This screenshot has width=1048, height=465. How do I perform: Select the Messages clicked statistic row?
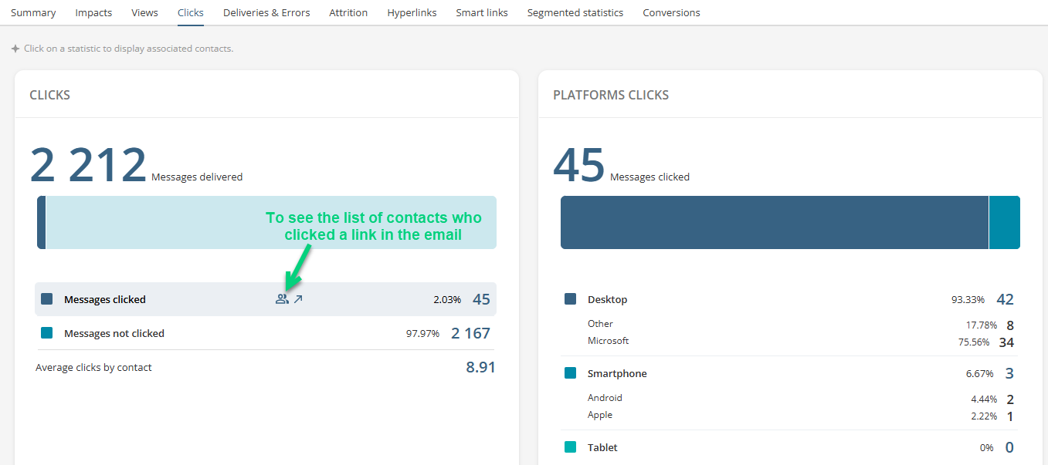pyautogui.click(x=266, y=299)
